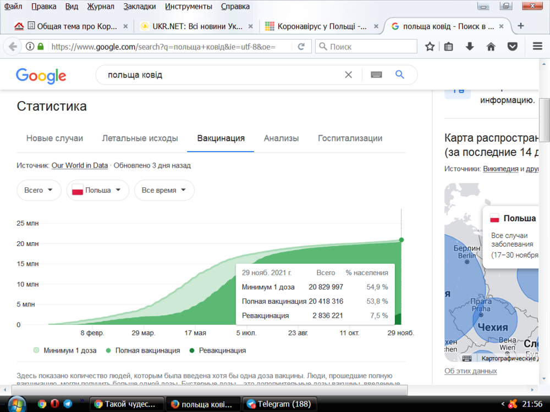Open Telegram (188) in the taskbar
550x412 pixels.
[x=280, y=404]
